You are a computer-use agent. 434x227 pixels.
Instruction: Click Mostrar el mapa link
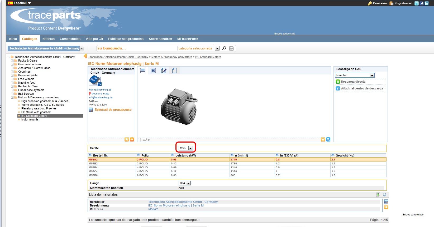click(x=100, y=94)
